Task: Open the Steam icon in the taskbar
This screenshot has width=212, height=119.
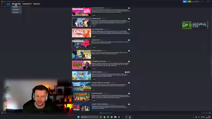Action: coord(119,117)
